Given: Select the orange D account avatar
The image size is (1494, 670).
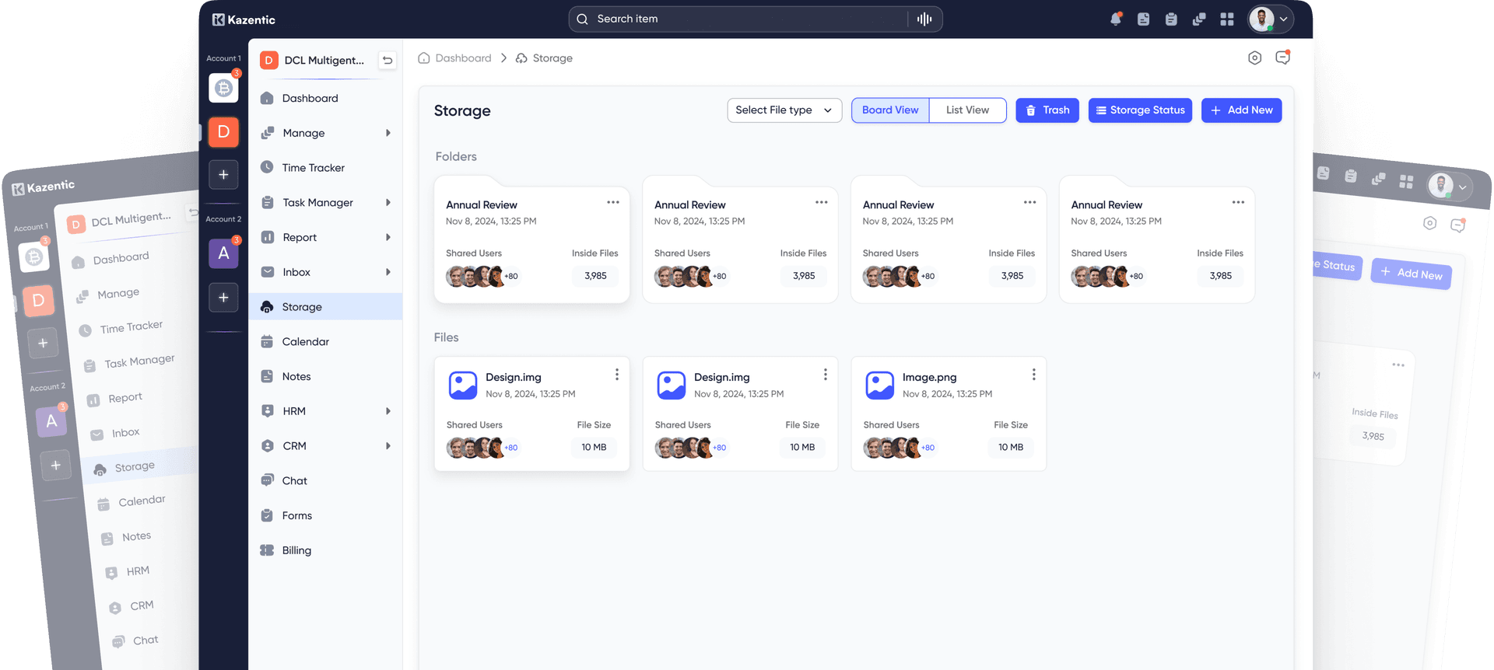Looking at the screenshot, I should [223, 132].
